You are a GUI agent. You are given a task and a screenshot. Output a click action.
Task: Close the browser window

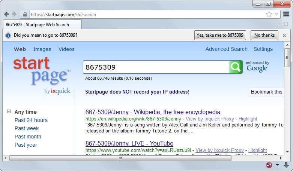(282, 4)
